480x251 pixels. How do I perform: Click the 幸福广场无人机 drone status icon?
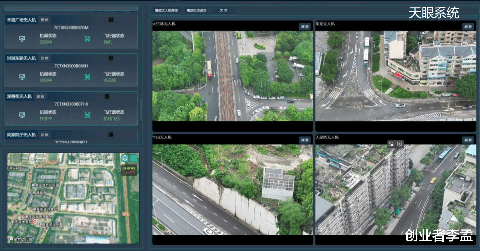87,39
